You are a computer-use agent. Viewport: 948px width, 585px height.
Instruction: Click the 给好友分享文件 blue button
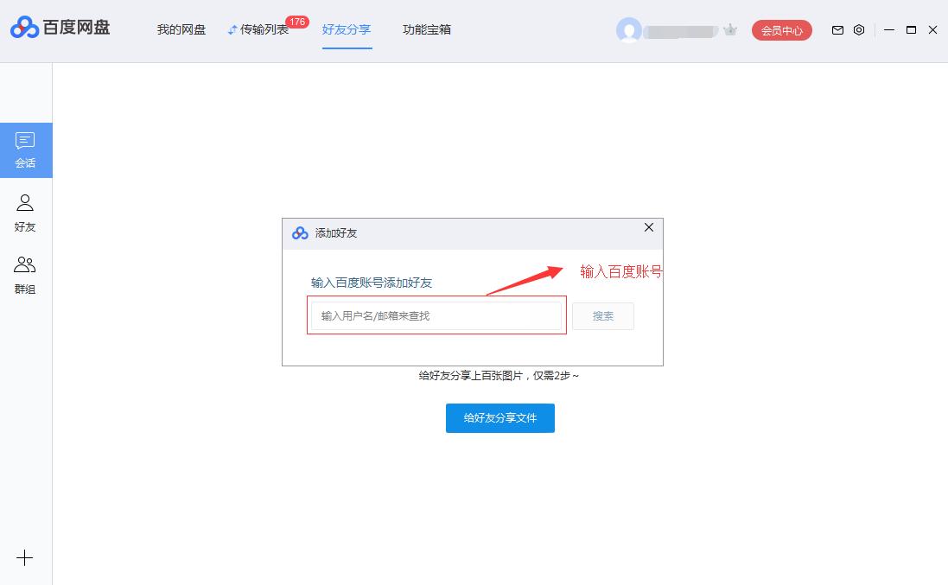[x=499, y=417]
